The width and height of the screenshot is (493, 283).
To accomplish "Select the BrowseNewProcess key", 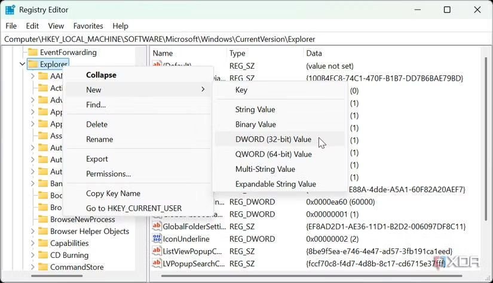I will pyautogui.click(x=82, y=219).
